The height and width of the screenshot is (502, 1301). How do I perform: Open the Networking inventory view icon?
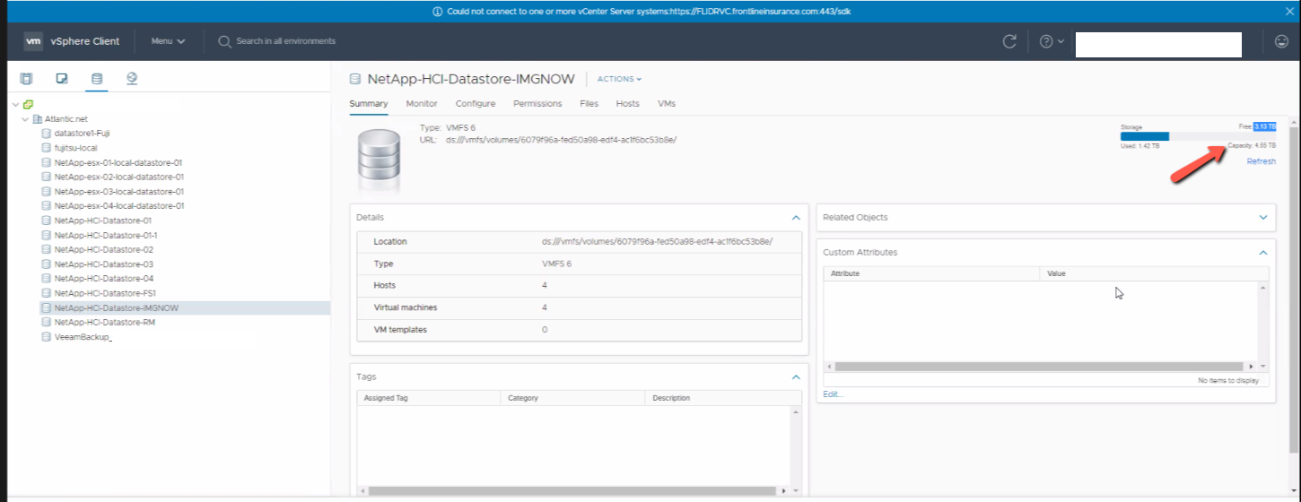tap(132, 79)
